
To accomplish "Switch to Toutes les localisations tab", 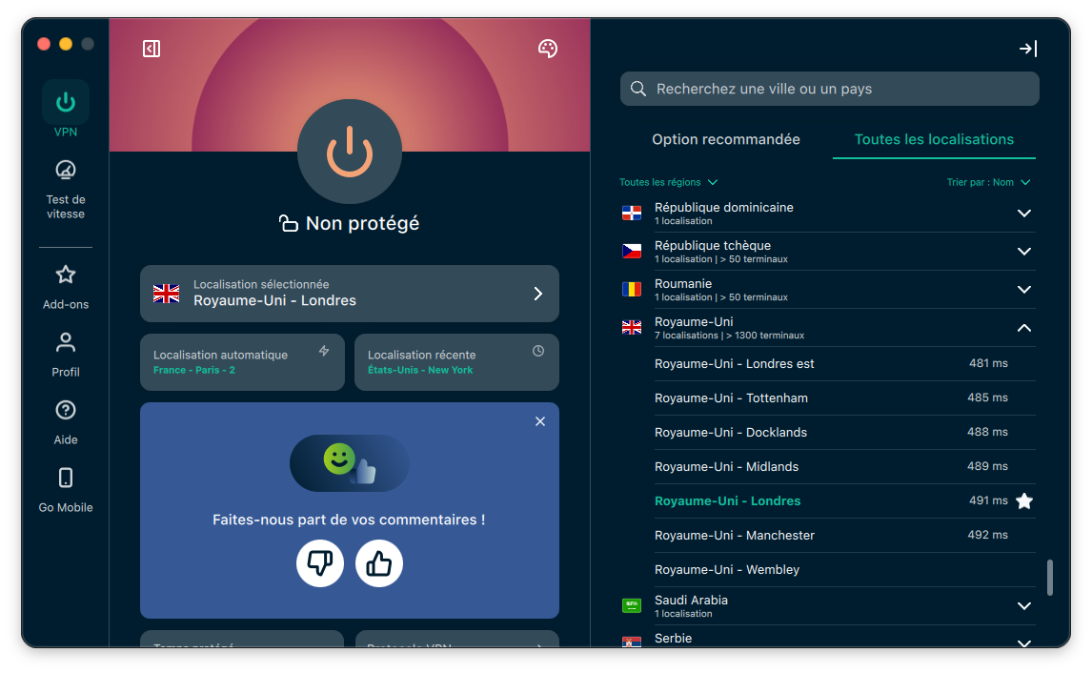I will click(x=934, y=139).
